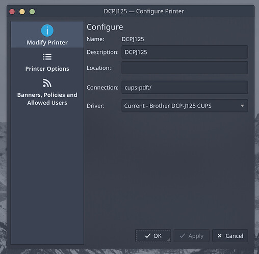
Task: Click the Apply button
Action: [192, 236]
